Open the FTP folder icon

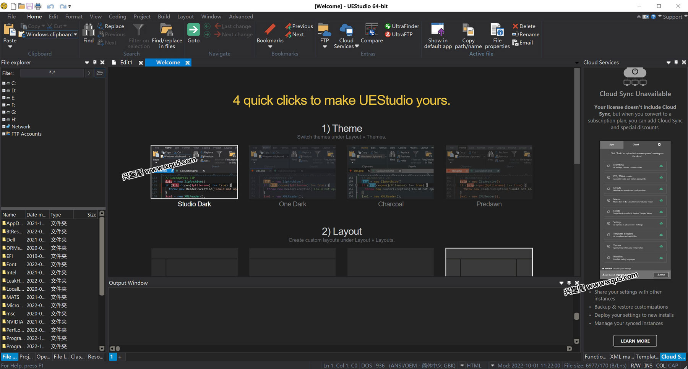[324, 30]
